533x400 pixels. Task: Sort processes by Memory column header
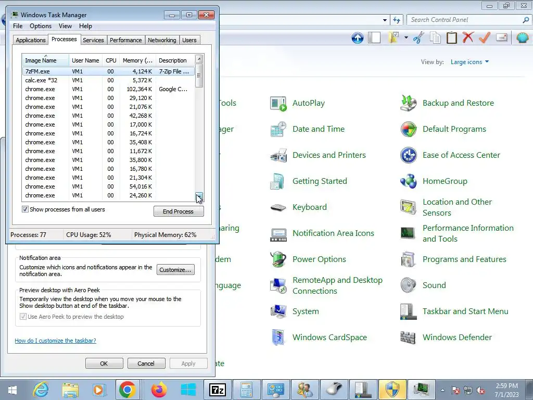[x=137, y=60]
